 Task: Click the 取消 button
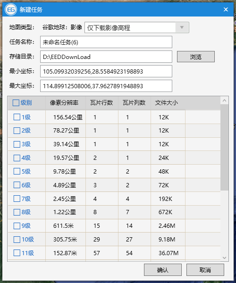(205, 270)
